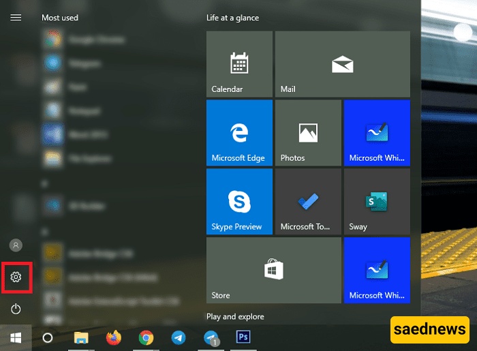
Task: Click the Power button icon
Action: coord(16,309)
